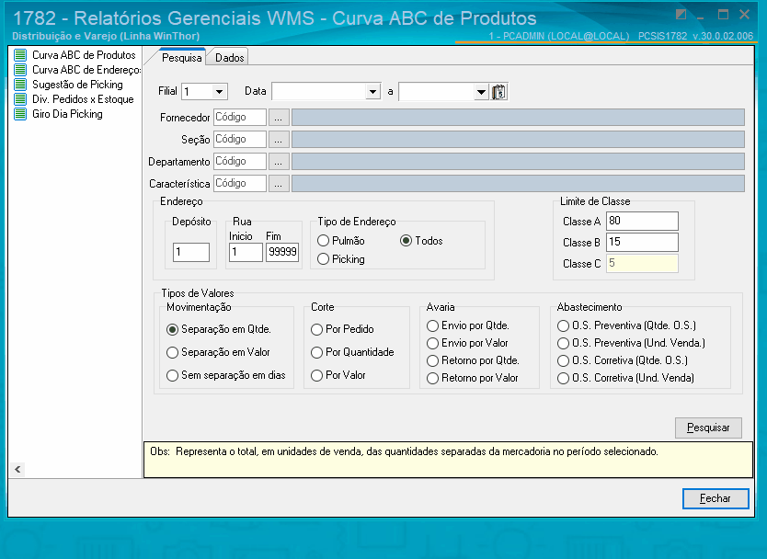Click the Seção Código input field
Screen dimensions: 767x559
[x=240, y=140]
